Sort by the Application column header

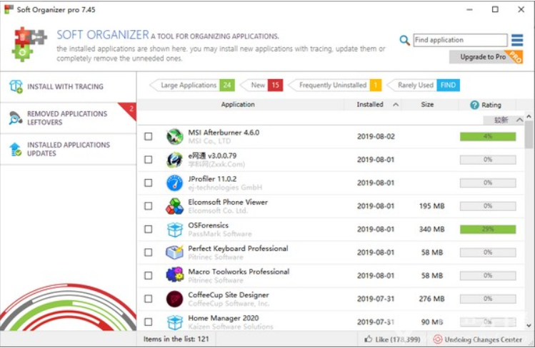tap(238, 105)
